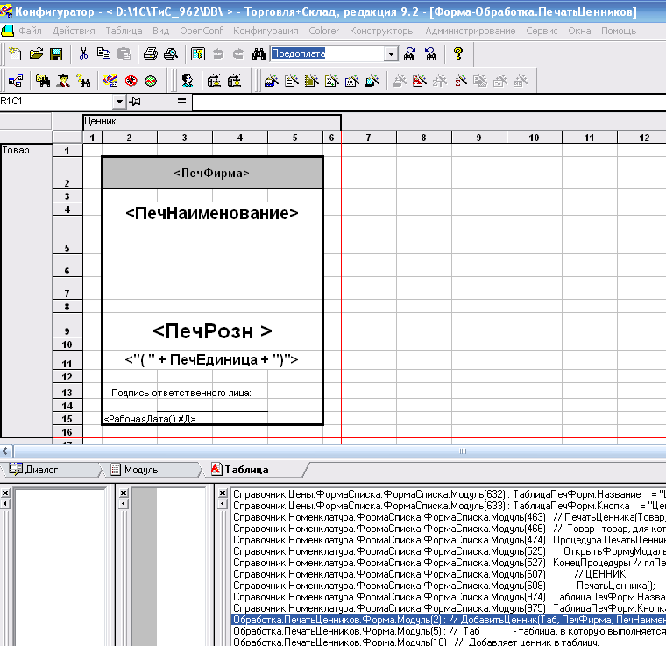Viewport: 666px width, 646px height.
Task: Open the Конфигурация menu
Action: pyautogui.click(x=266, y=31)
